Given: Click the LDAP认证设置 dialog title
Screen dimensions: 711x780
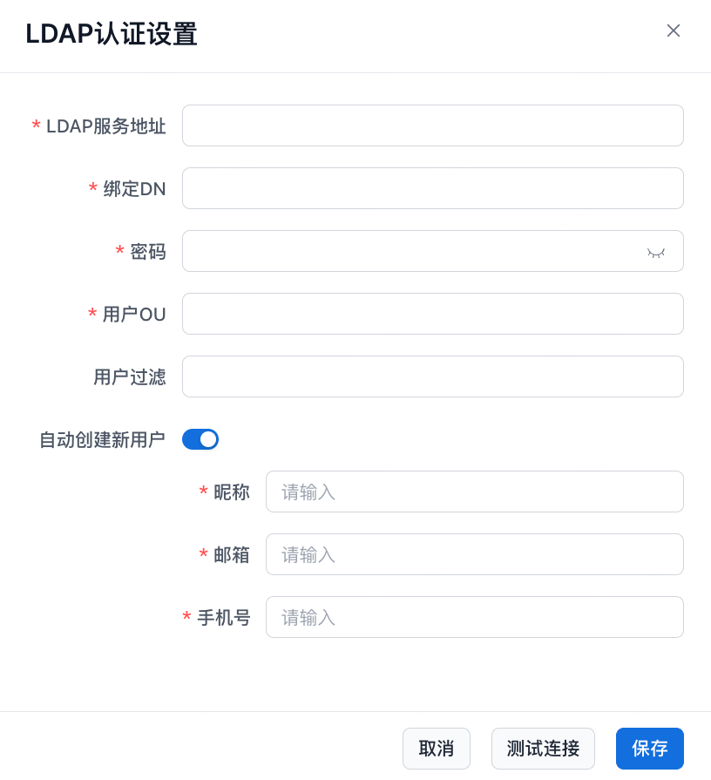Looking at the screenshot, I should pos(112,34).
